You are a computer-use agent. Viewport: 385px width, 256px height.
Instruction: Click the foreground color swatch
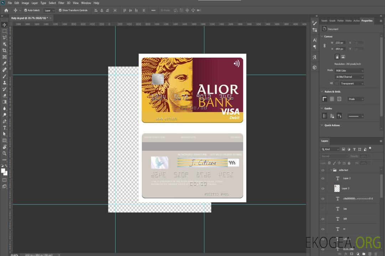pos(3,171)
